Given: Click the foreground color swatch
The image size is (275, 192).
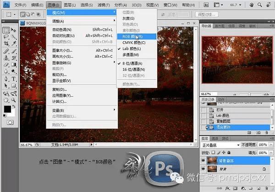Looking at the screenshot, I should (x=7, y=109).
